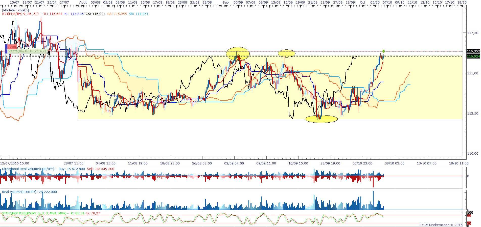Click the KL: 114,426 Ichimoku value
Screen dimensions: 481x227
point(74,14)
